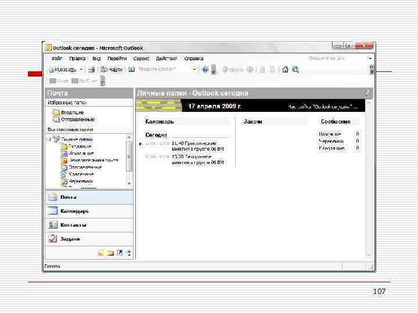Open the Сервис menu
Image resolution: width=418 pixels, height=313 pixels.
pos(141,59)
